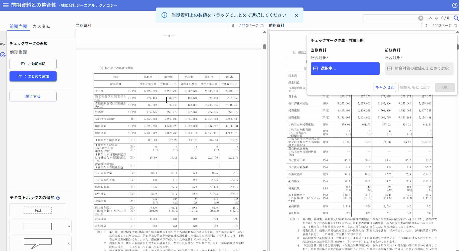Click the 選択中... current period target button
459x251 pixels.
[345, 69]
